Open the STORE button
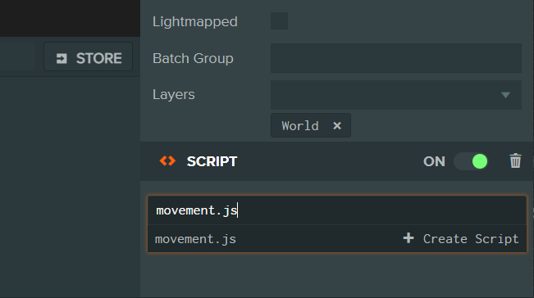 [x=89, y=56]
